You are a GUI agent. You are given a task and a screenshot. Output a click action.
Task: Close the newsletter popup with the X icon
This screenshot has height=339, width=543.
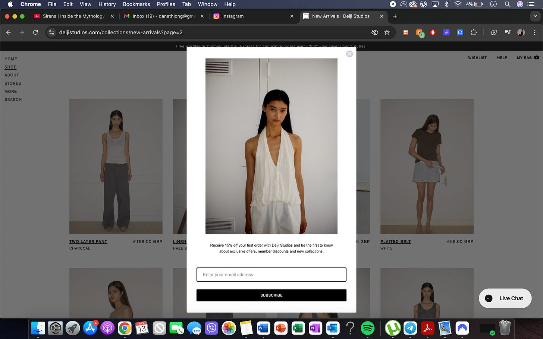click(349, 54)
